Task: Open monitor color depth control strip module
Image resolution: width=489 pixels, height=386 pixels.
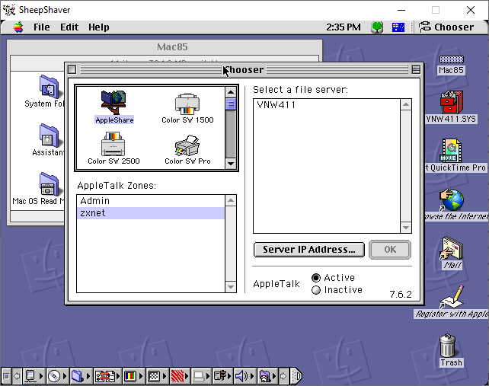Action: point(133,376)
